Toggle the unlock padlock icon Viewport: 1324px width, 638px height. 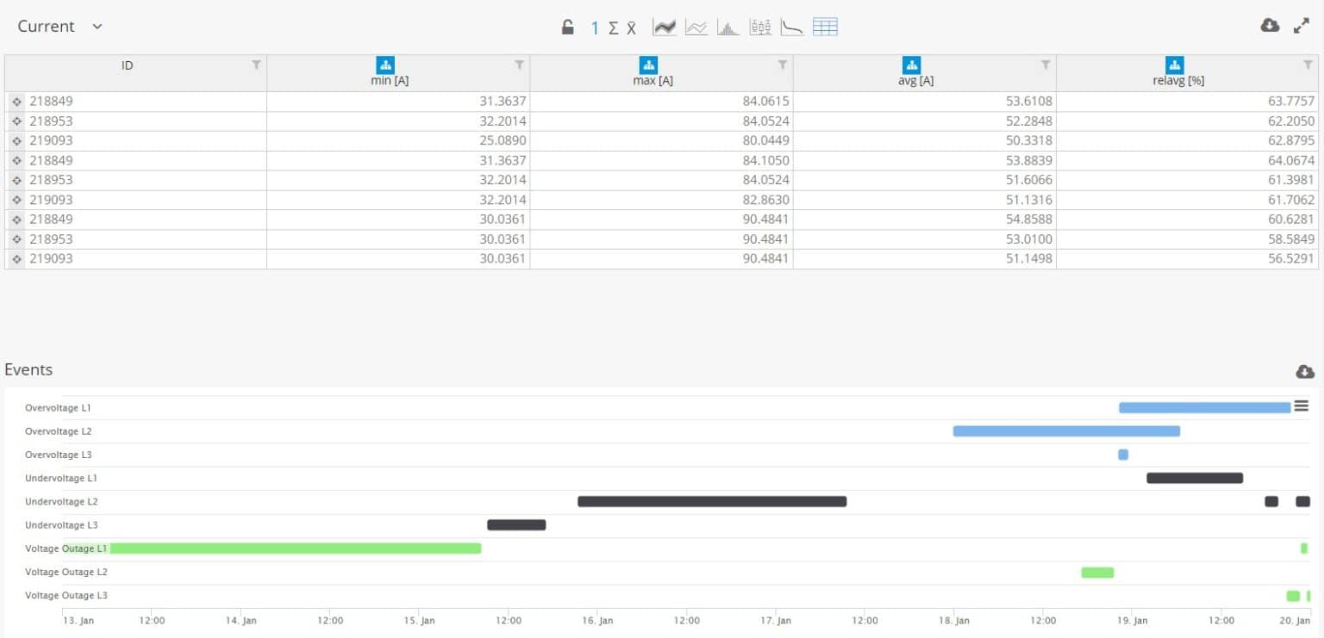coord(567,28)
